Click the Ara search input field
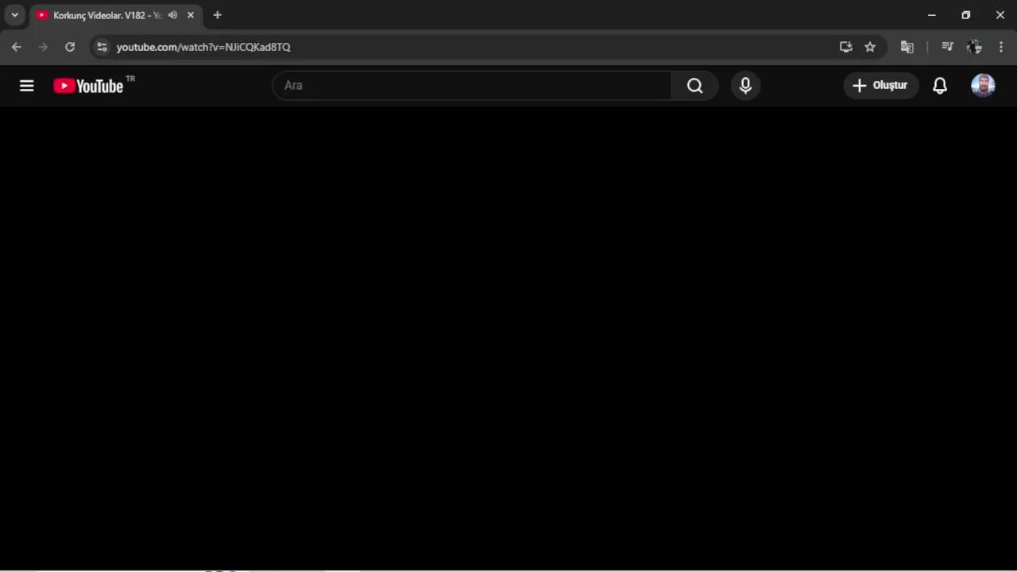The image size is (1017, 572). [472, 86]
